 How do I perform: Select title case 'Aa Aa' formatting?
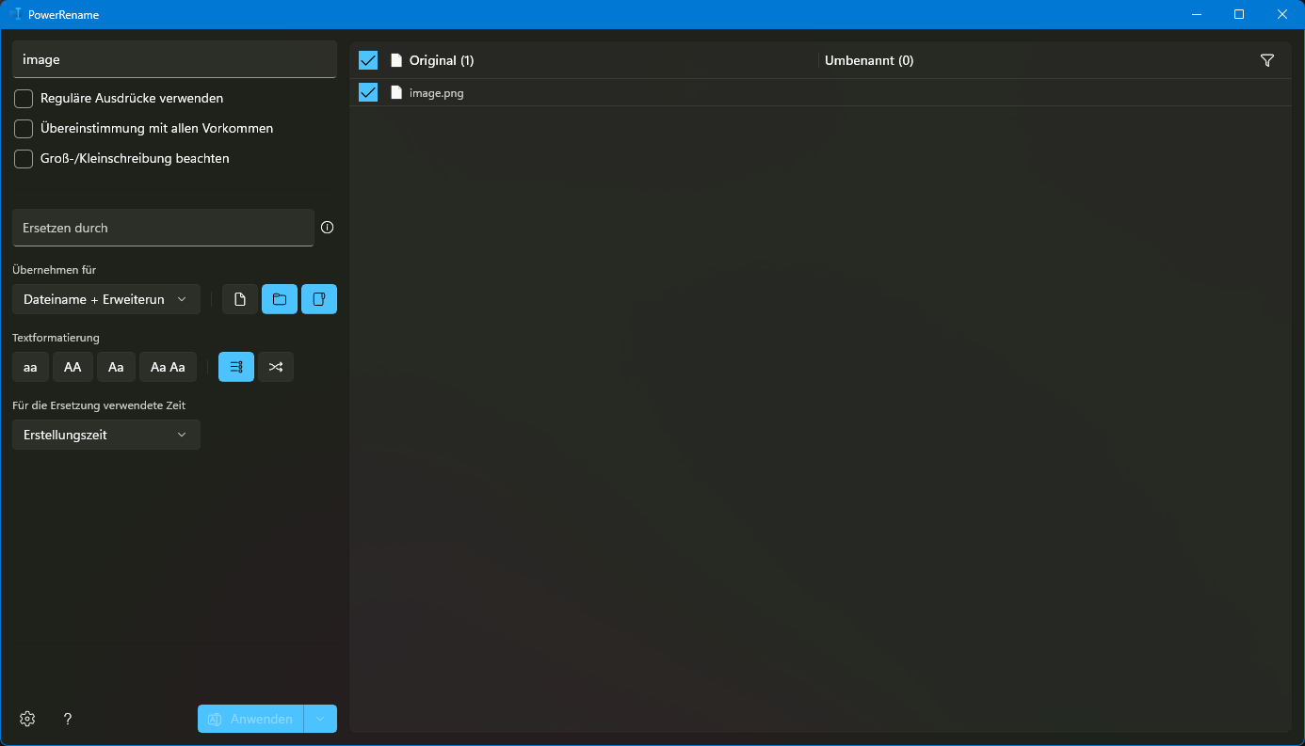[168, 367]
